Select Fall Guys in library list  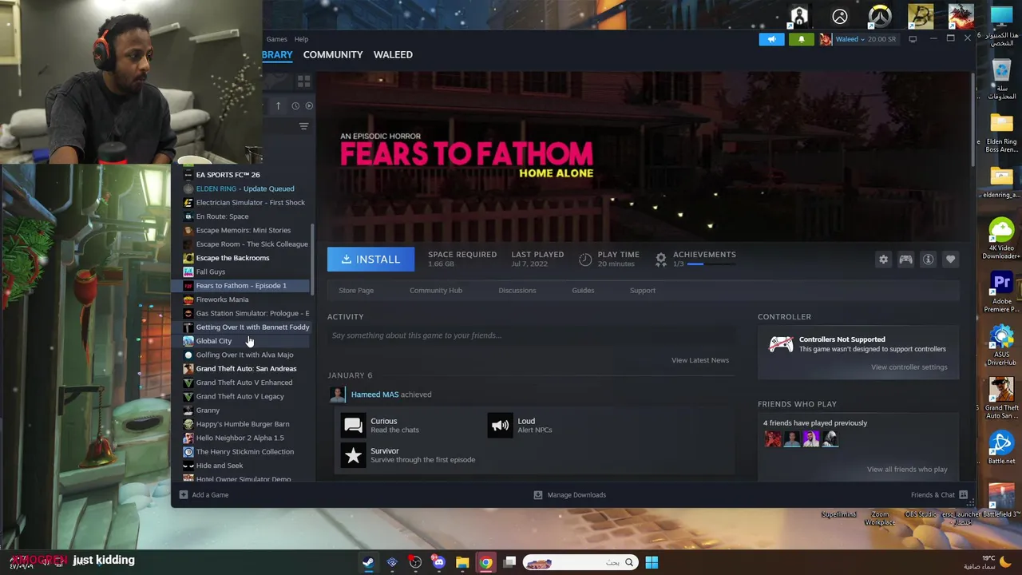tap(246, 272)
